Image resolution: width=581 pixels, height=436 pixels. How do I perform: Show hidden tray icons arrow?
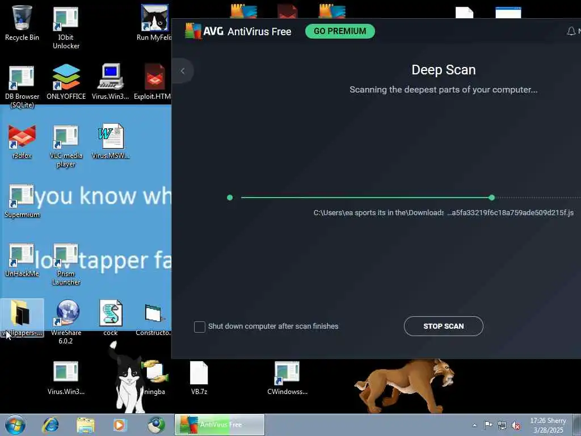tap(474, 425)
